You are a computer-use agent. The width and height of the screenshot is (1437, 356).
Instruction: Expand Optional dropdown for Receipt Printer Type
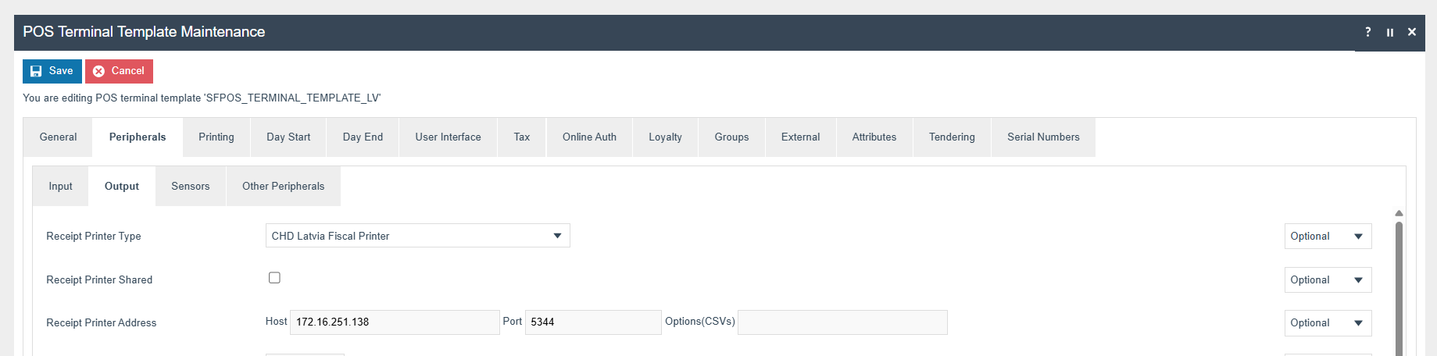tap(1327, 237)
